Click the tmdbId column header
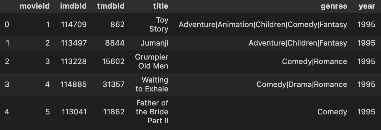 click(x=111, y=6)
